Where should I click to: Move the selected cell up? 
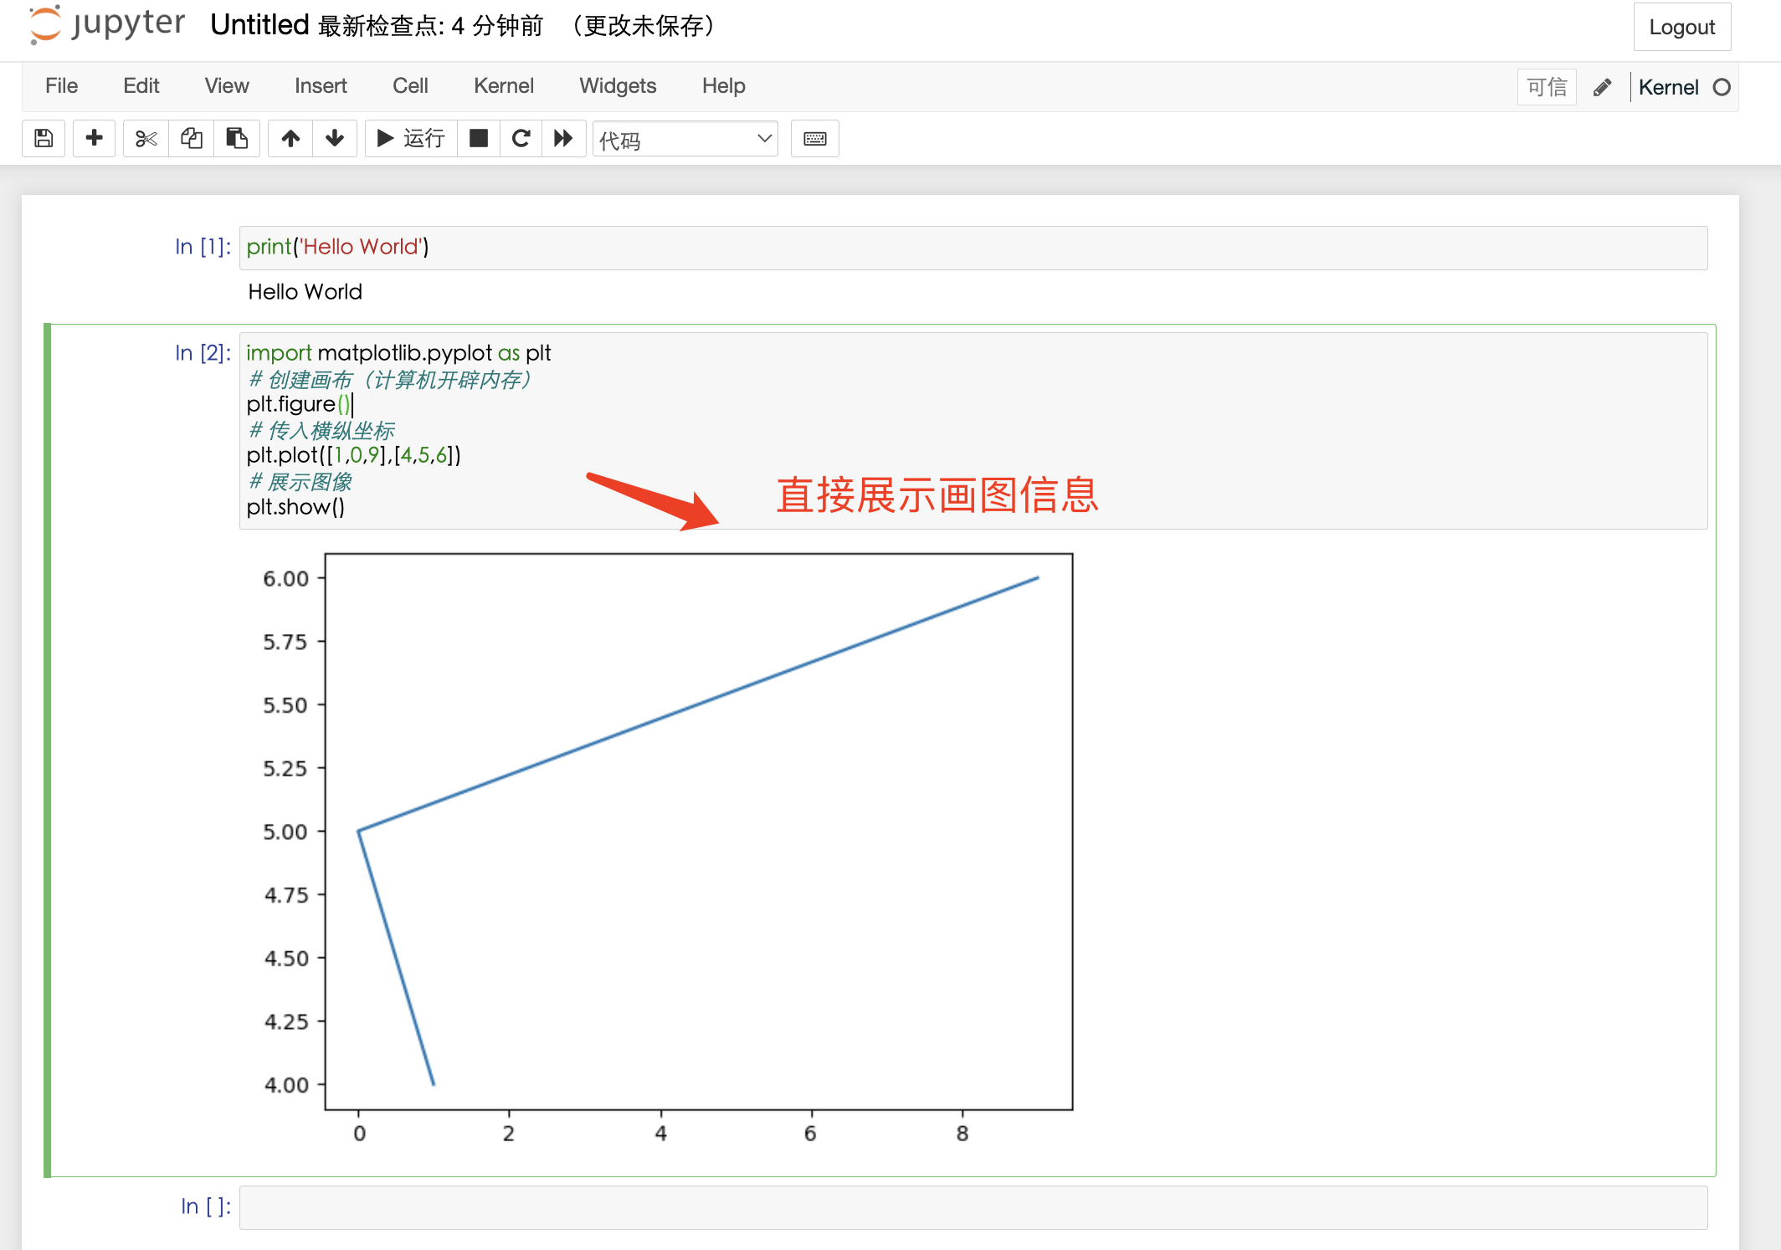[290, 138]
